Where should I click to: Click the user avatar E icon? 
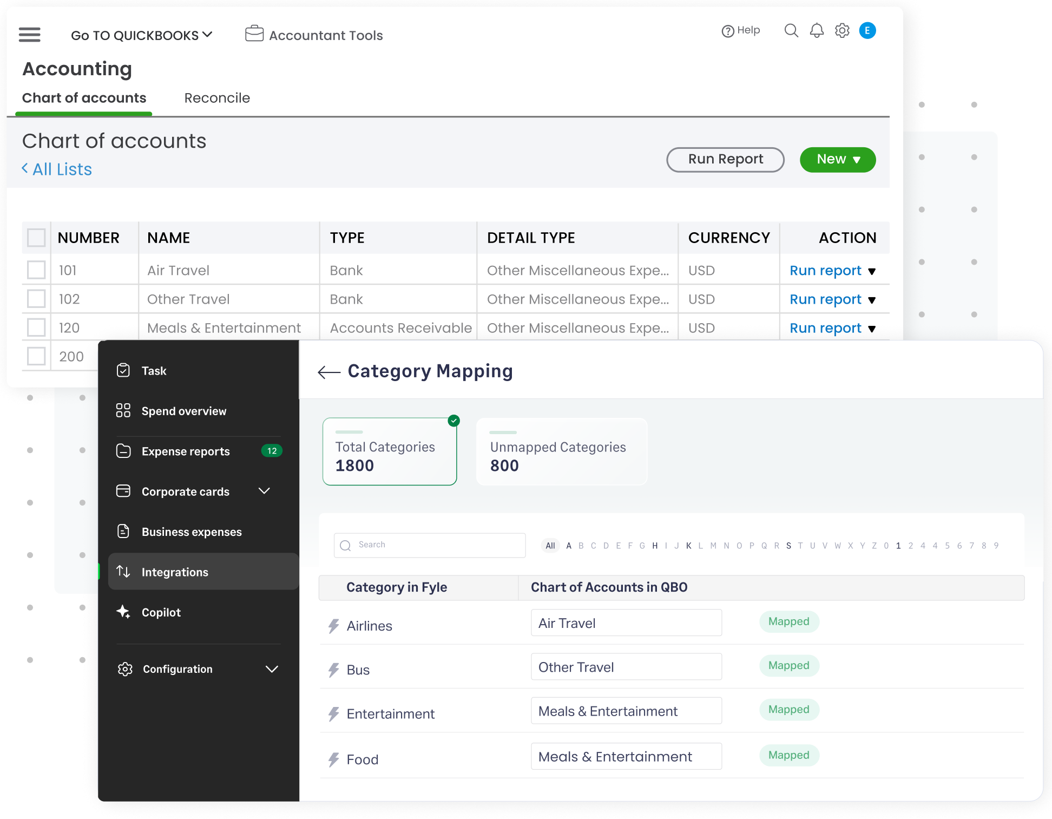(867, 30)
